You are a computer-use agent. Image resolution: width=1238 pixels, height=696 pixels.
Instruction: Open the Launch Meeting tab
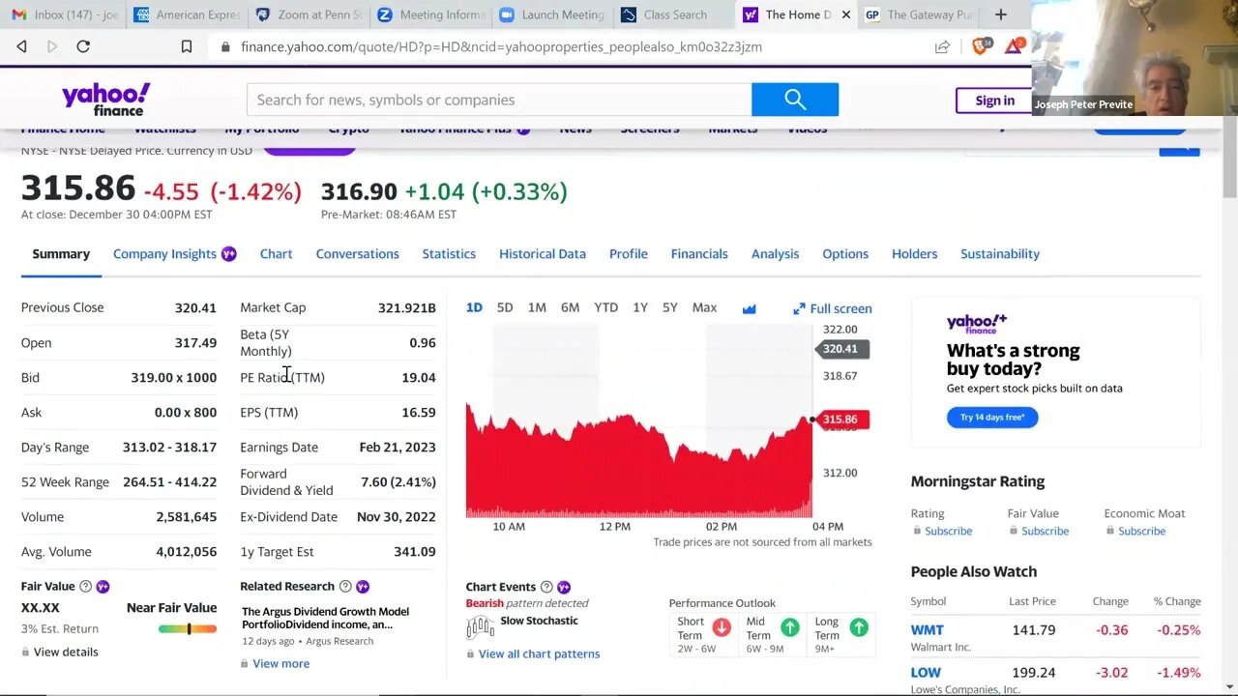pyautogui.click(x=552, y=14)
